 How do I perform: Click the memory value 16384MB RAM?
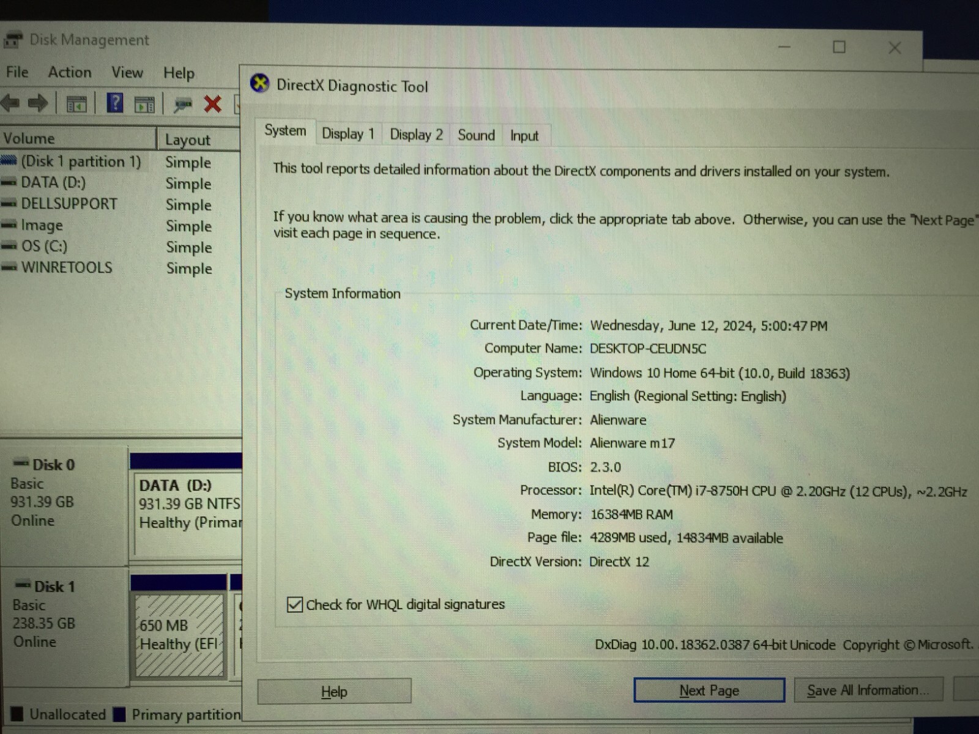[x=631, y=514]
